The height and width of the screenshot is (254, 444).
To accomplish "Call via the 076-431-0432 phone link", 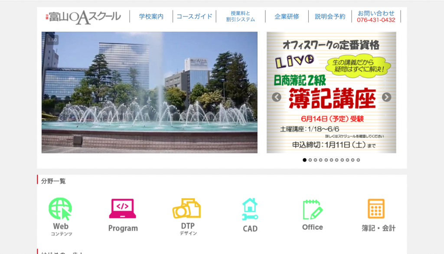I will pyautogui.click(x=376, y=19).
